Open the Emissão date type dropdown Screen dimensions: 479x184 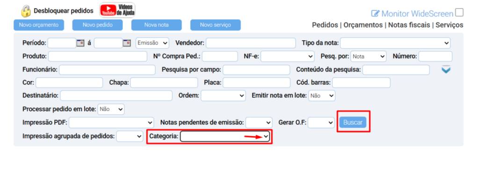coord(152,43)
